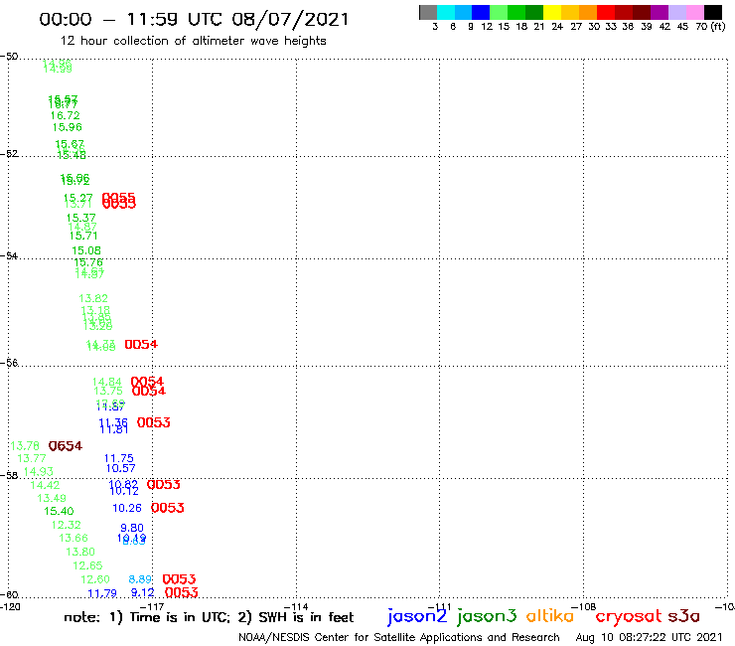Click the red '0054' label near 14.68
Screen dimensions: 735x646
(142, 345)
